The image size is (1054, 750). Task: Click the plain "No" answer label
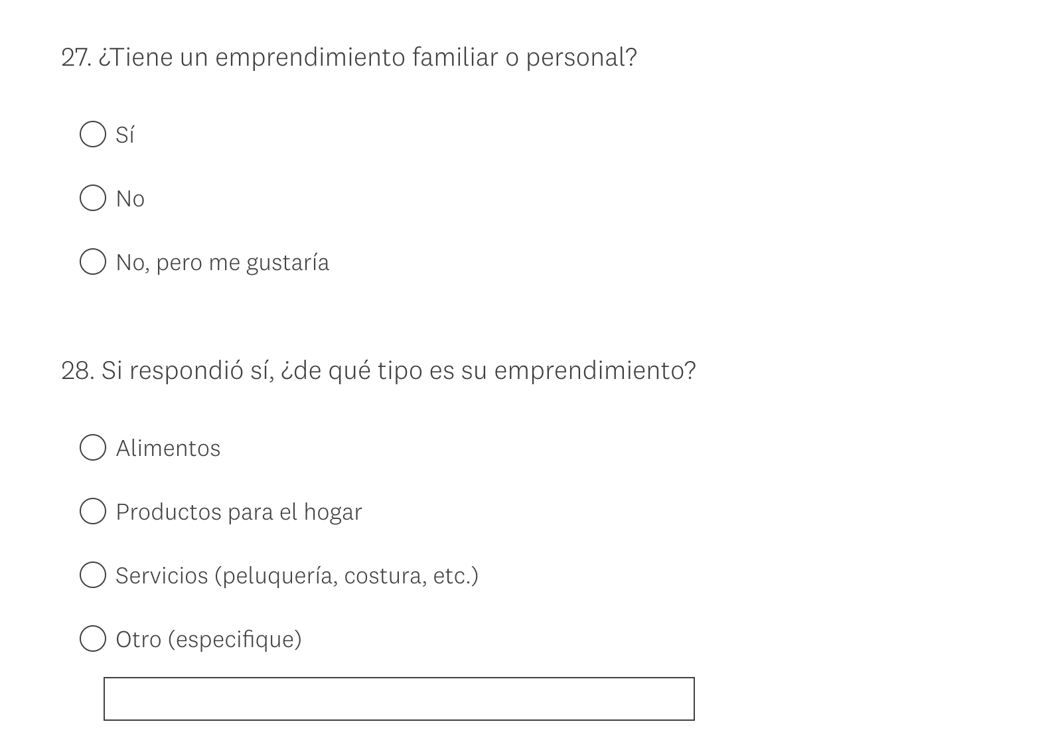130,199
